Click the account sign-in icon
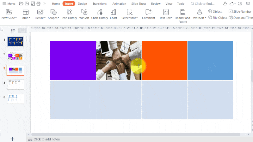Viewport: 253px width, 142px height. 225,3
